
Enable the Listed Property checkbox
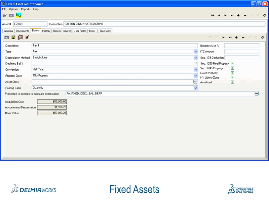click(x=233, y=73)
